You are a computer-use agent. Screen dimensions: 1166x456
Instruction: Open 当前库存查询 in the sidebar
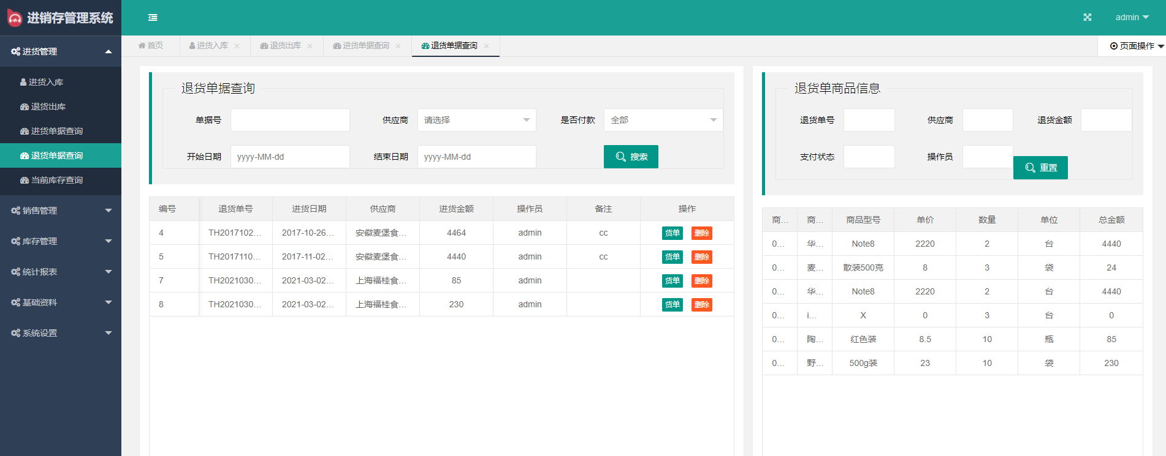[61, 180]
